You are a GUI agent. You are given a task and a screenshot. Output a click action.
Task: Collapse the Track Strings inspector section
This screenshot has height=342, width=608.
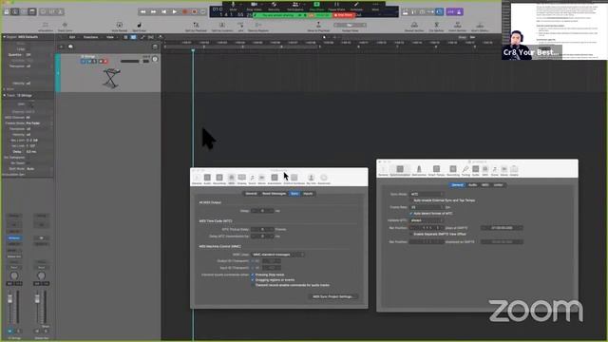point(4,95)
